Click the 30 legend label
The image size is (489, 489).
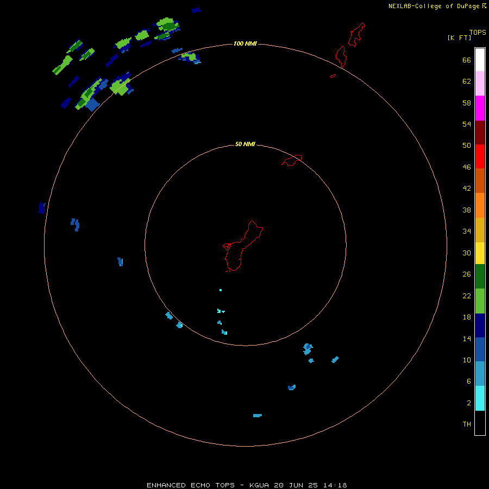(x=467, y=253)
